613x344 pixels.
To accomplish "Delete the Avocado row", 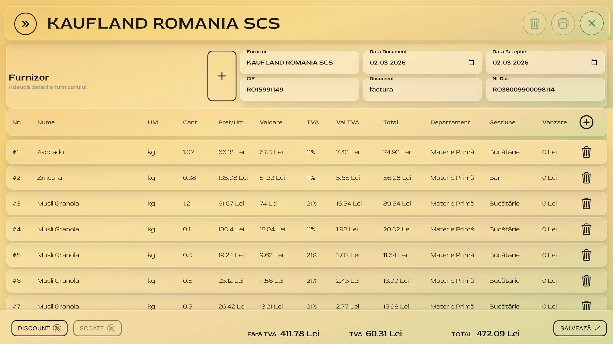I will click(586, 152).
